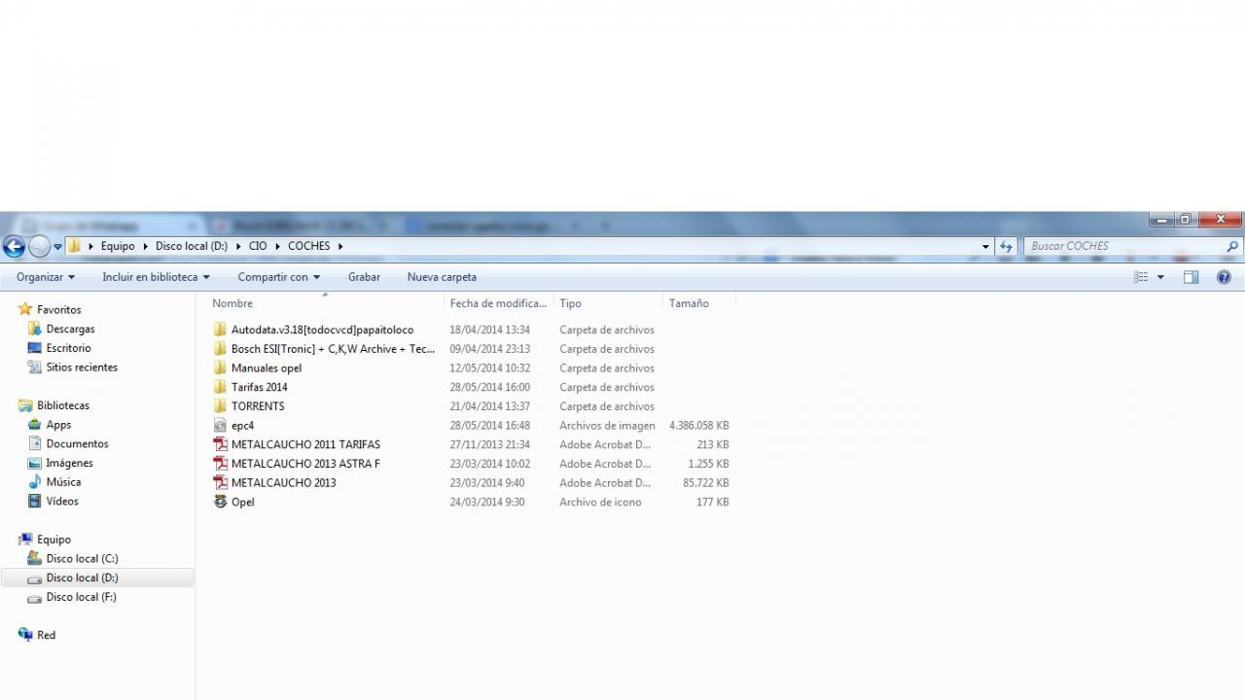Open the TORRENTS folder
Screen dimensions: 1245x700
(257, 406)
